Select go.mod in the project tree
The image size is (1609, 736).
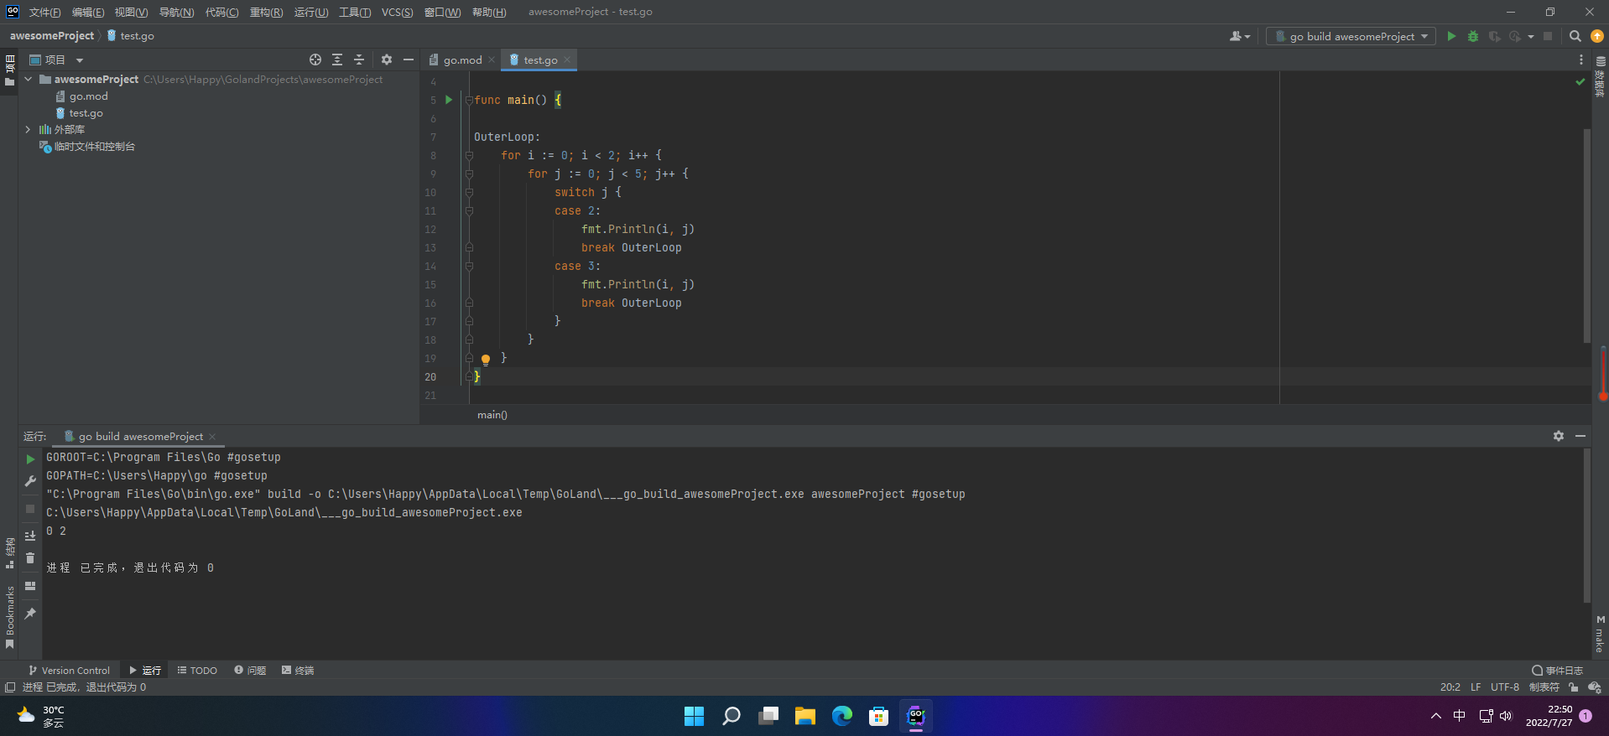coord(88,96)
